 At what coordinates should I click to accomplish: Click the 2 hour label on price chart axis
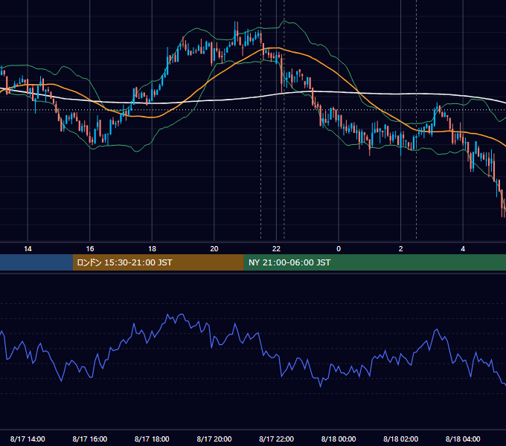[400, 249]
